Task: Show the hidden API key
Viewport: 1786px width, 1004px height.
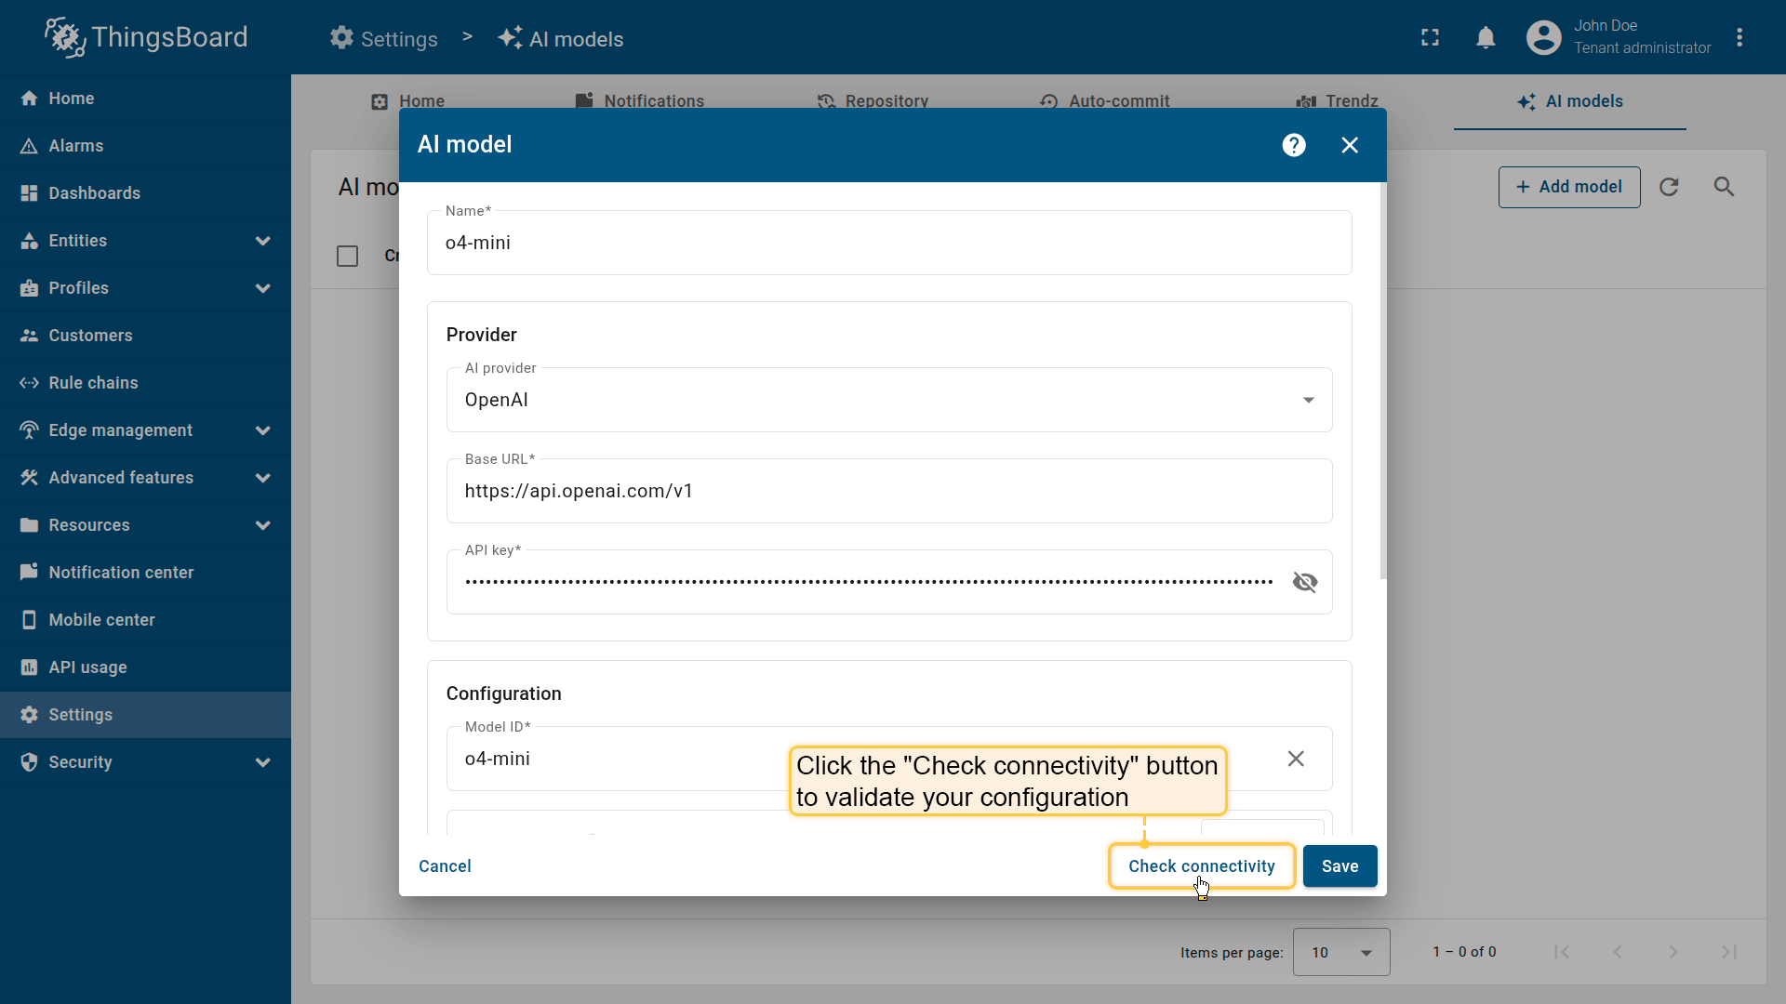Action: (1304, 582)
